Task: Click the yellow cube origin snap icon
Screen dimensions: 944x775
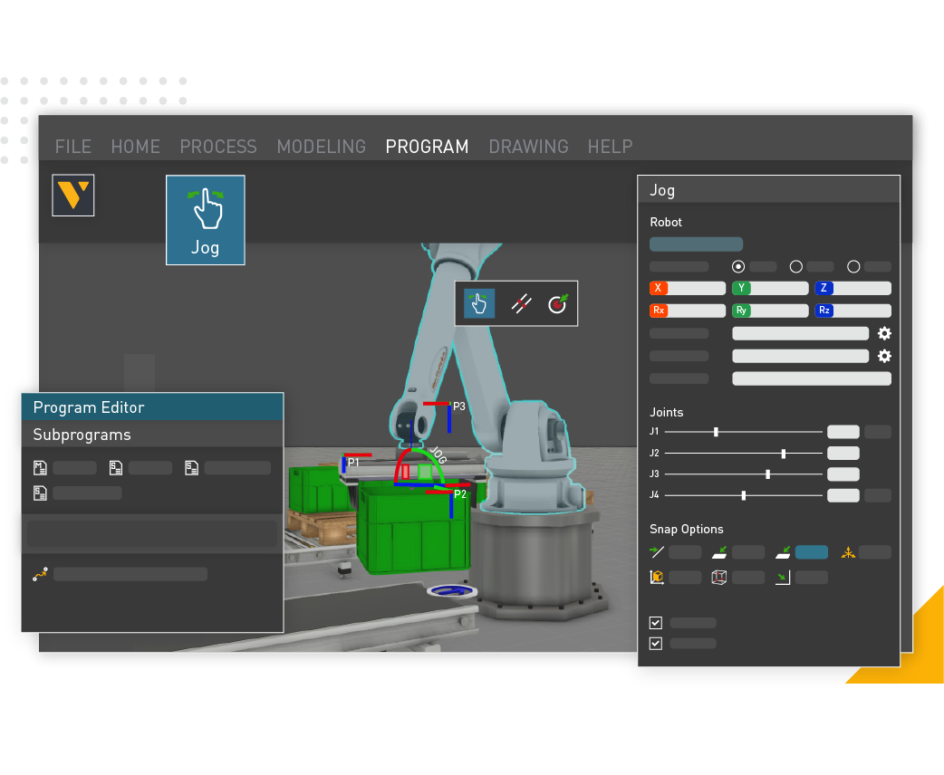Action: point(657,577)
